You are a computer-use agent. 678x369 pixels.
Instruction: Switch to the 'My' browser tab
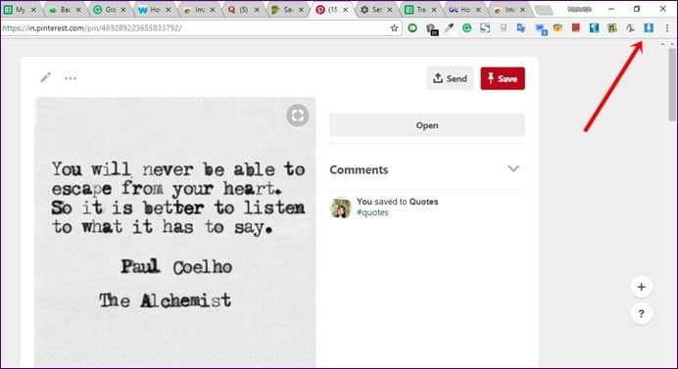pos(20,9)
